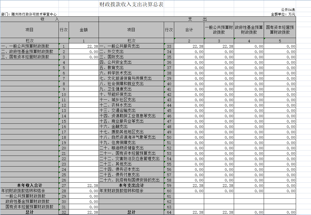Select the 二十六、抗疫特别国债安排的支出 cell
The width and height of the screenshot is (311, 215).
[x=130, y=180]
